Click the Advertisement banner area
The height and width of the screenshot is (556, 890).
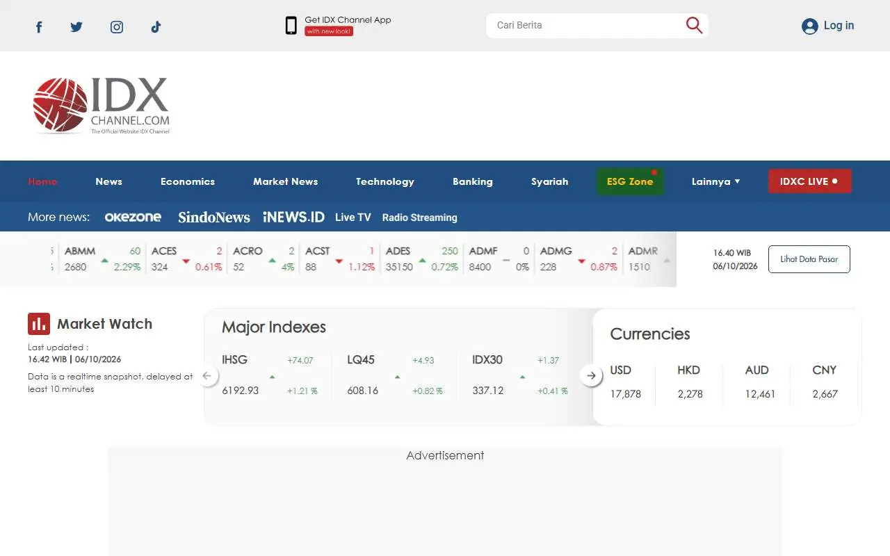[x=445, y=500]
